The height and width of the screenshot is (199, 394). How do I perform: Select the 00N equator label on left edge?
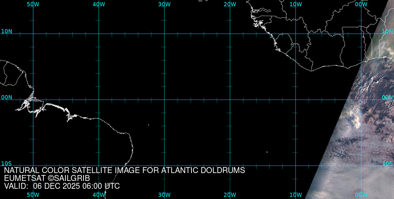point(7,97)
